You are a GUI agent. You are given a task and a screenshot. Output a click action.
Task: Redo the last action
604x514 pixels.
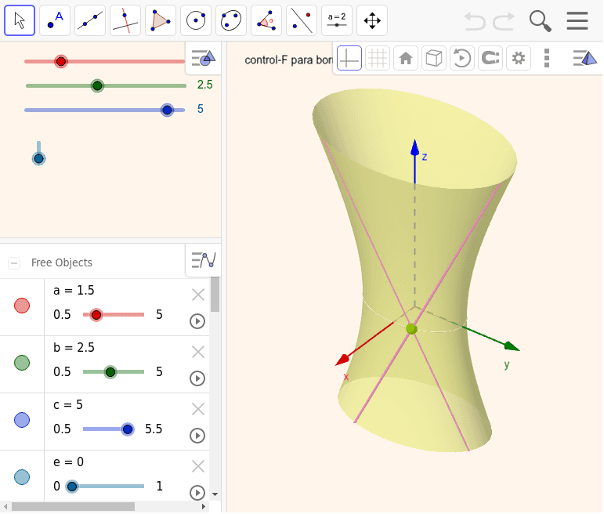coord(504,21)
